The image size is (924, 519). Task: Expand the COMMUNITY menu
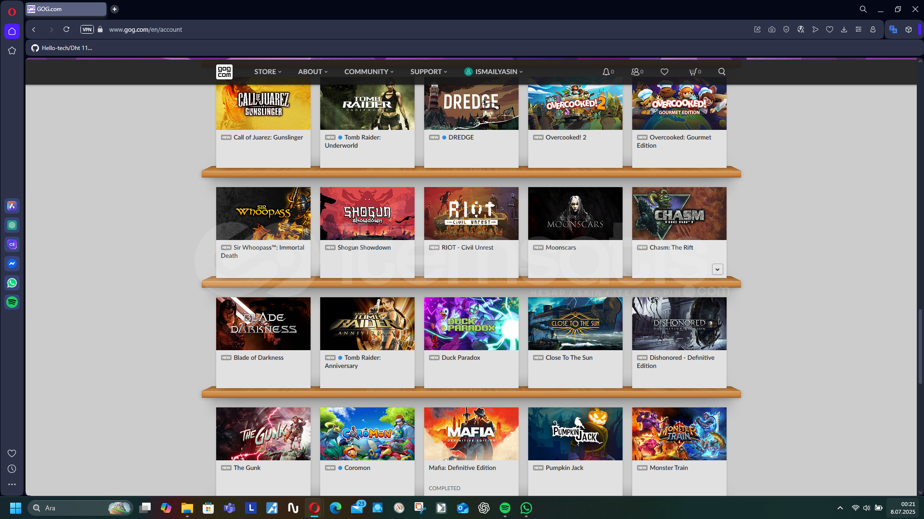coord(369,72)
